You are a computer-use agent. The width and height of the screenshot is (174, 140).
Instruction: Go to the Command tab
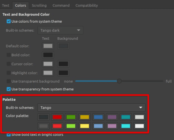[x=61, y=5]
